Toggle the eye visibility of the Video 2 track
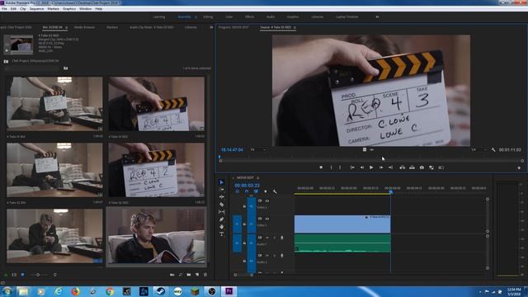Viewport: 528px width, 297px height. click(267, 201)
